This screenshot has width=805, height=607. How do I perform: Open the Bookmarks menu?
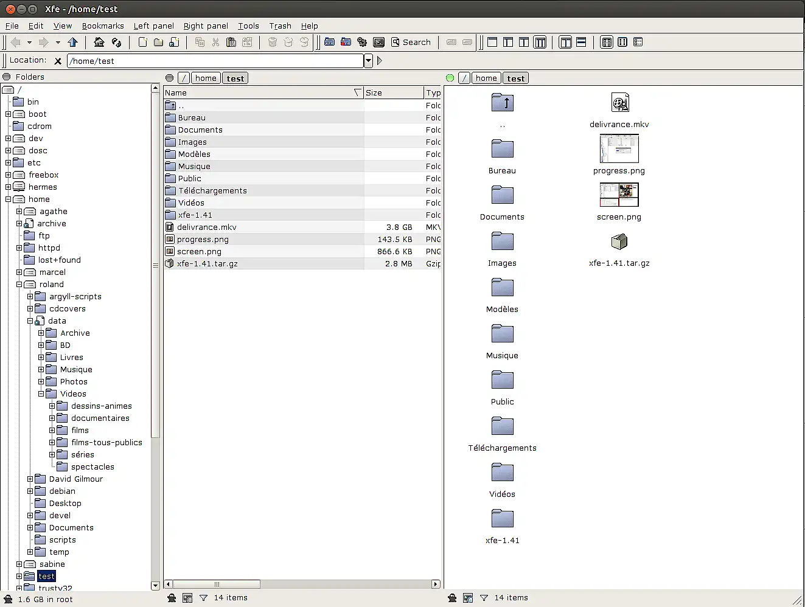tap(102, 26)
